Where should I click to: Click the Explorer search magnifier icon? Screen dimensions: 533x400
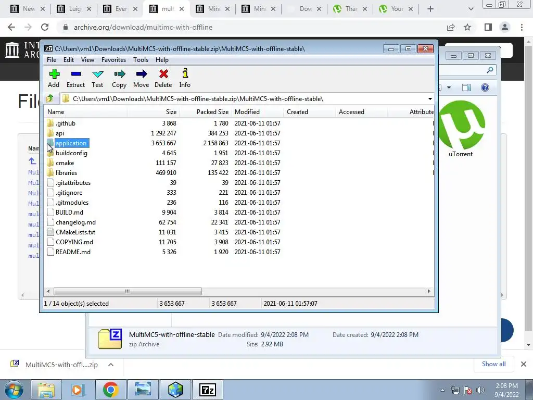point(490,70)
